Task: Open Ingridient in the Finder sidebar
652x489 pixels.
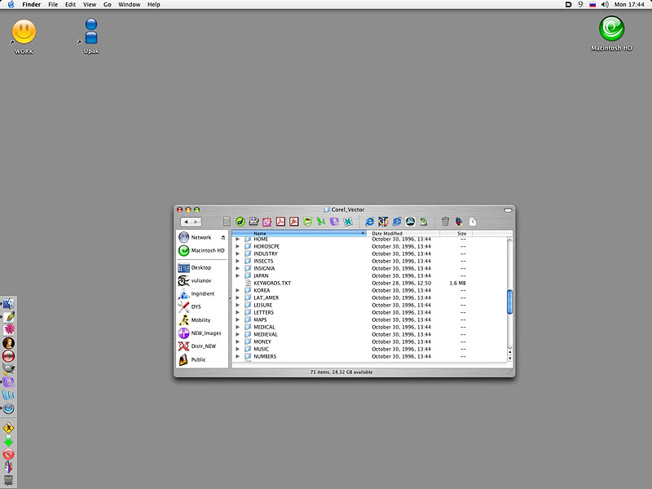Action: click(x=196, y=293)
